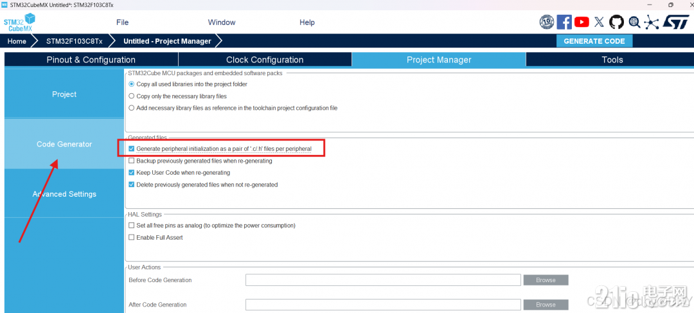
Task: Click the MX app icon in the title bar
Action: point(5,4)
